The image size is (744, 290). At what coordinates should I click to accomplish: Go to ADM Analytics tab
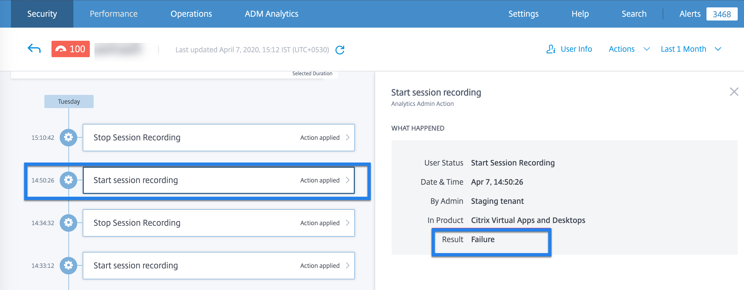271,14
